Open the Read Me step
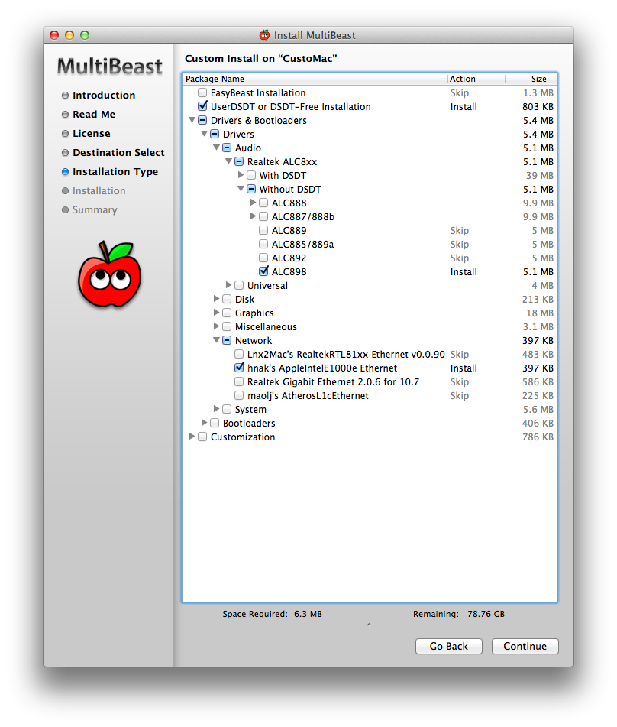The image size is (617, 727). point(94,114)
